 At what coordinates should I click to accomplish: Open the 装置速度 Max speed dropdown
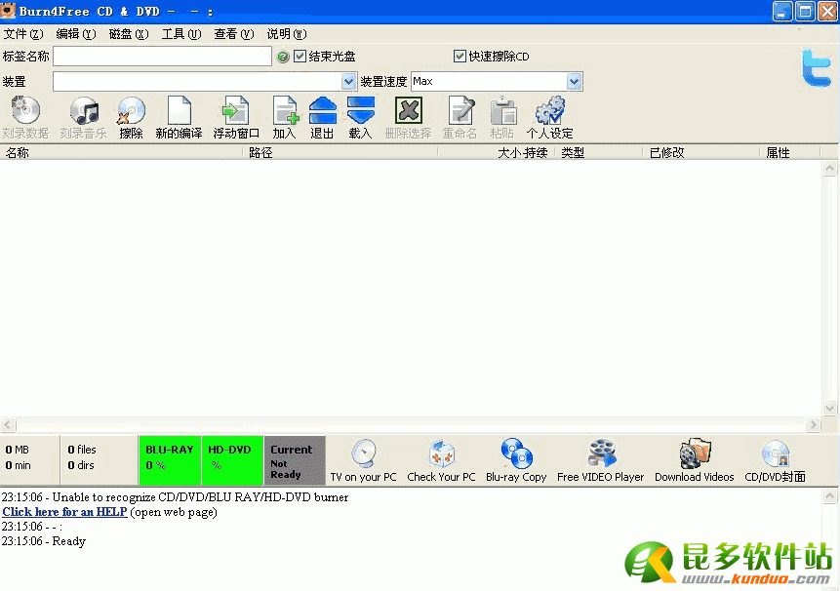[575, 82]
